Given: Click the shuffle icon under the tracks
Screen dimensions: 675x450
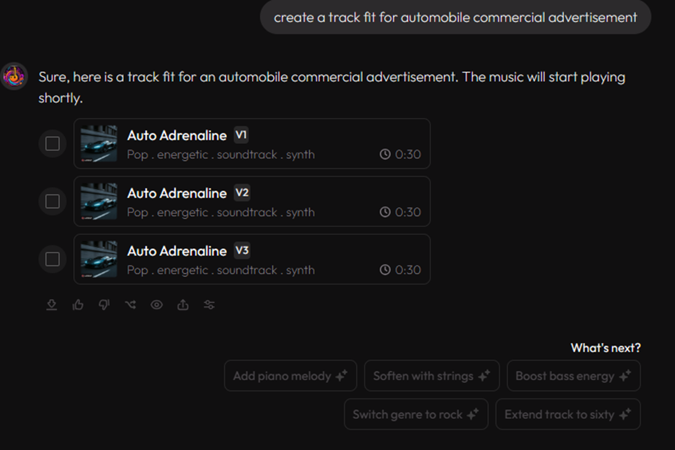Looking at the screenshot, I should 130,305.
